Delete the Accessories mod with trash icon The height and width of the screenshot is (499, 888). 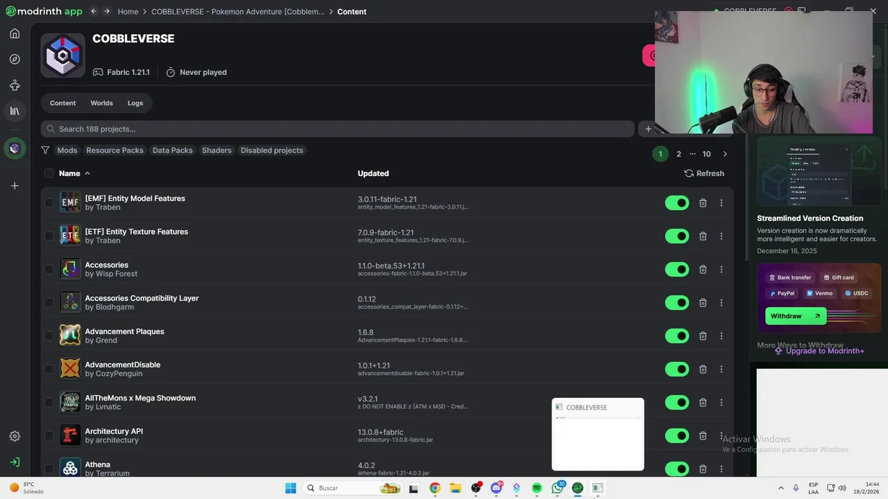pyautogui.click(x=703, y=269)
